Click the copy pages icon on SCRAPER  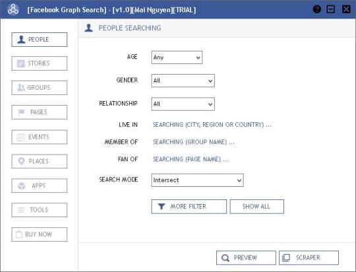tap(286, 257)
